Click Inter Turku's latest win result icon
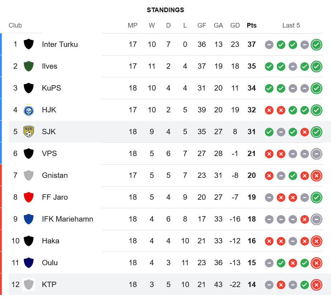This screenshot has height=301, width=331. (x=316, y=45)
